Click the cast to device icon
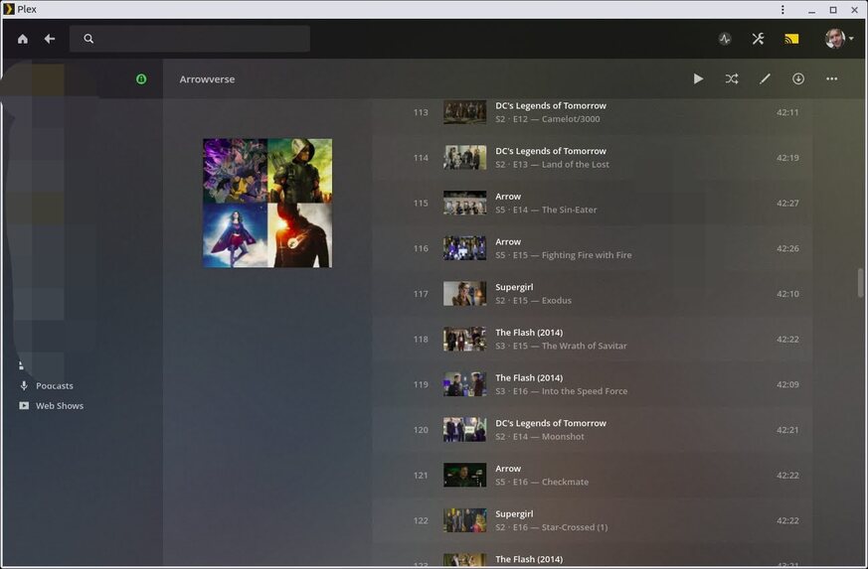The height and width of the screenshot is (569, 868). pos(791,39)
